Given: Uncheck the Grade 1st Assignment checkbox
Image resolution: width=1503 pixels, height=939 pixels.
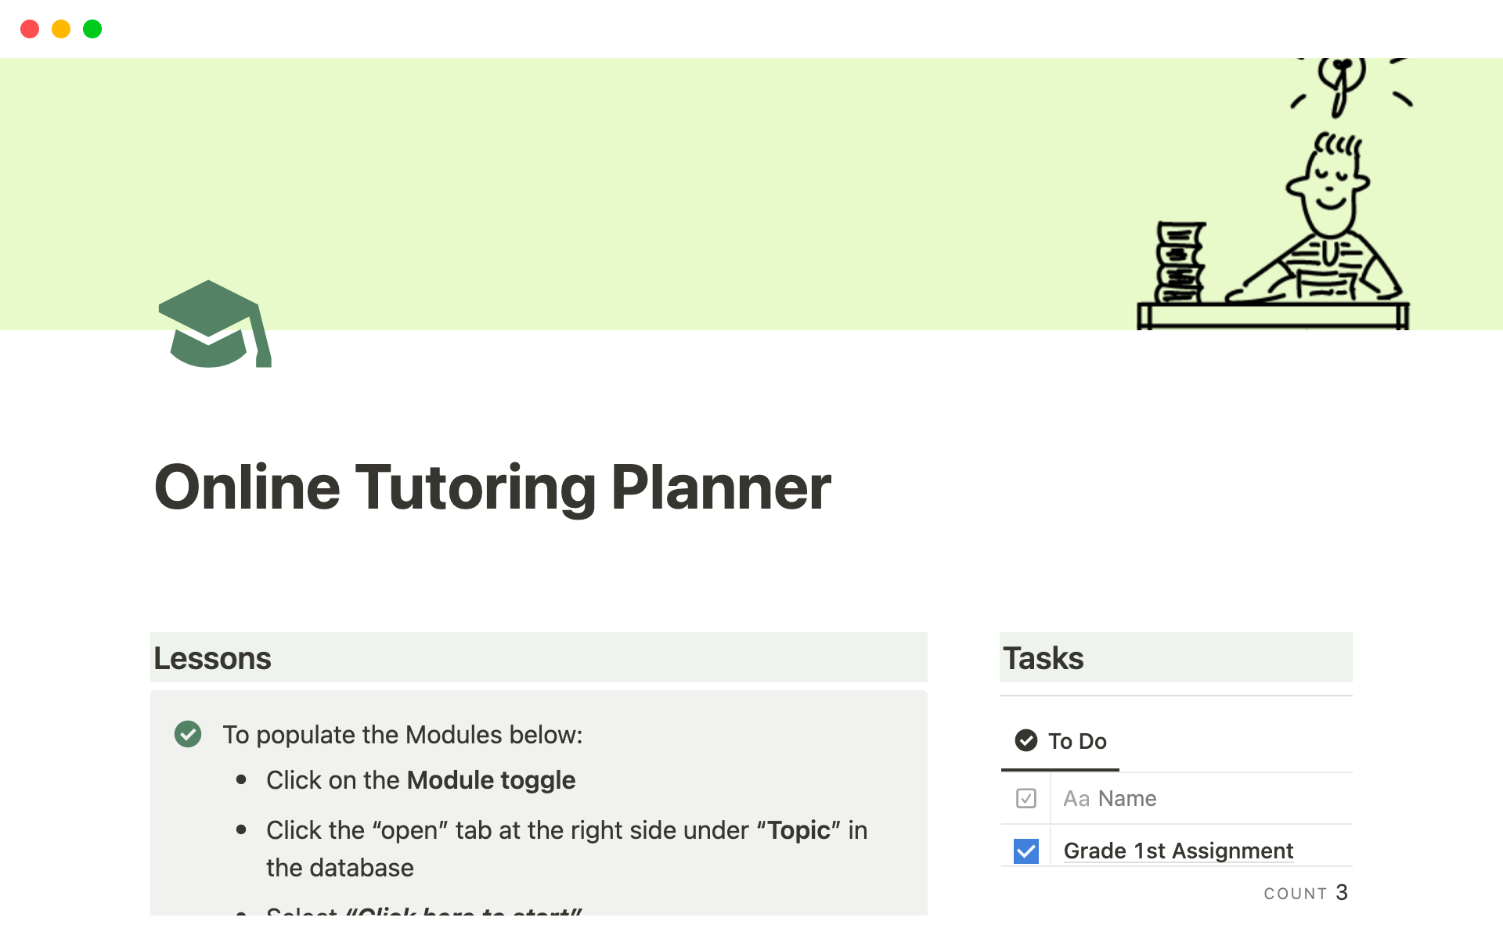Looking at the screenshot, I should click(1025, 851).
